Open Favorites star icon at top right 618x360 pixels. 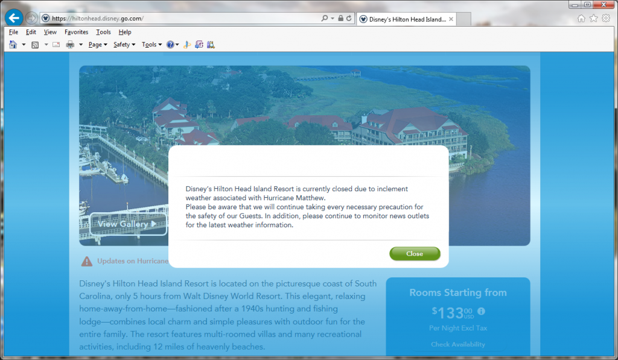(x=593, y=19)
